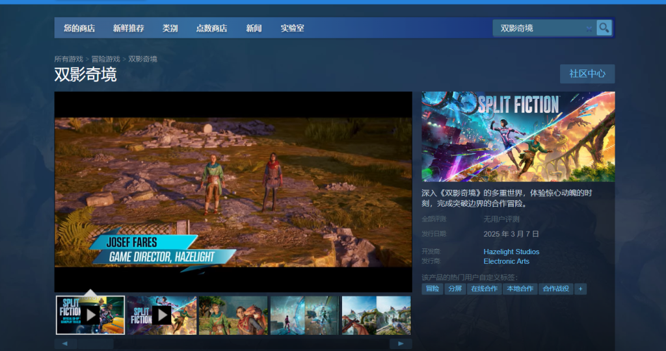This screenshot has width=666, height=351.
Task: Click the main trailer video player
Action: [x=233, y=192]
